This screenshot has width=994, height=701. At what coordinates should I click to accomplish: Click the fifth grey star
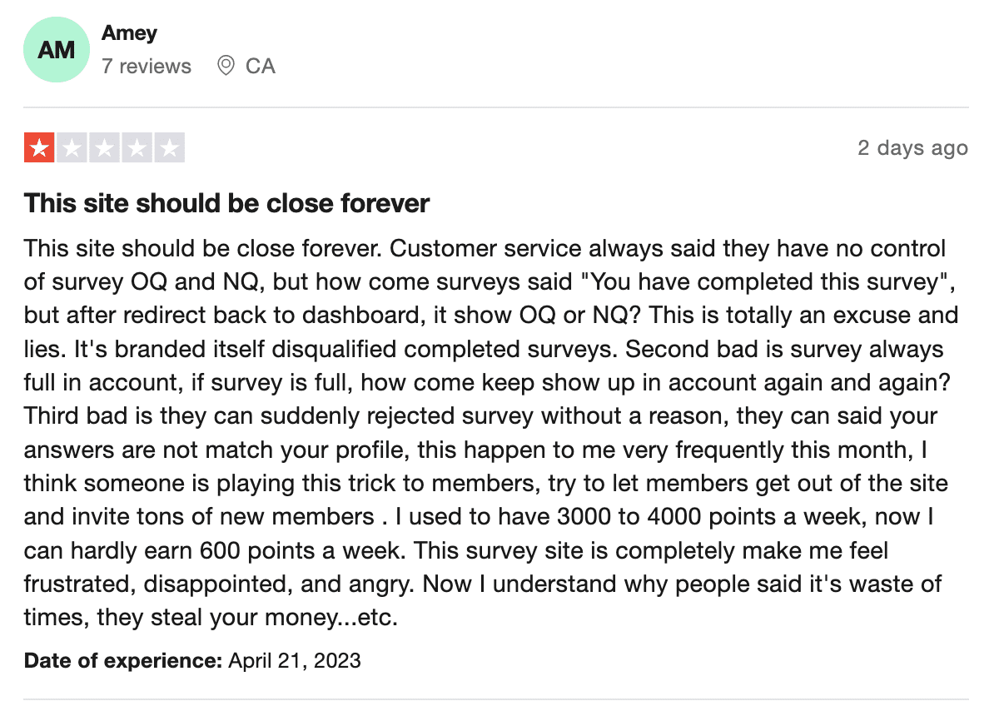pyautogui.click(x=170, y=147)
